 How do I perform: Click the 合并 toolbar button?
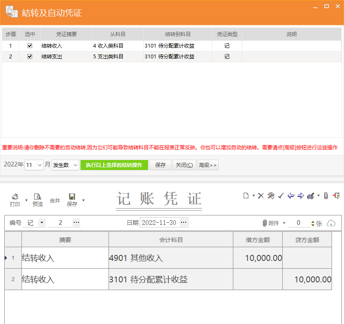click(55, 200)
